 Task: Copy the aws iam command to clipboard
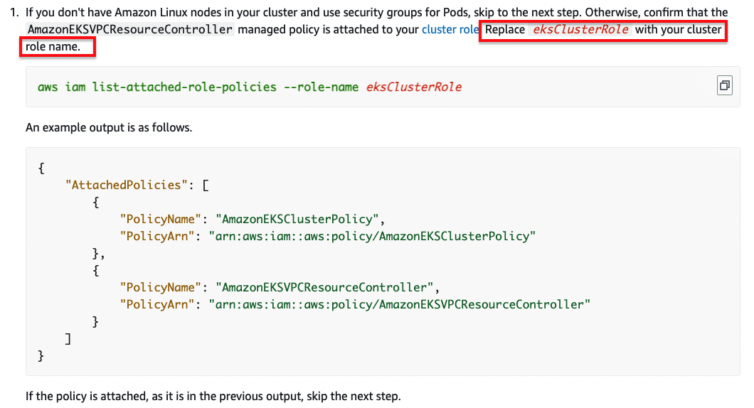[x=724, y=86]
